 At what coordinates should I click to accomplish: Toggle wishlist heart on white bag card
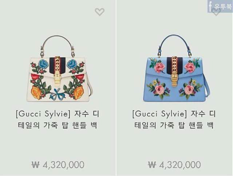[99, 12]
